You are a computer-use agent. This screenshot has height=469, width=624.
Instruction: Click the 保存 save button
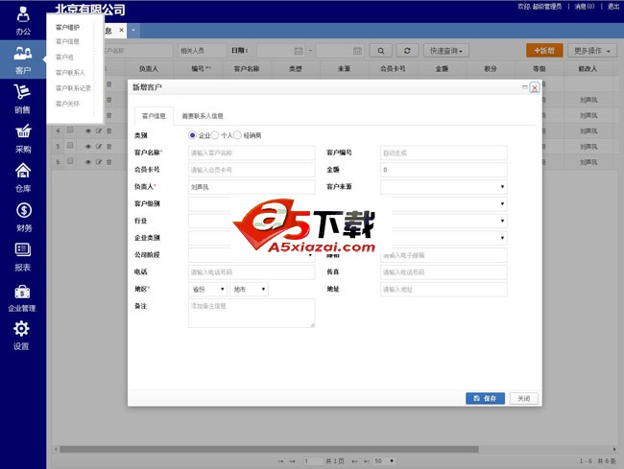pos(485,398)
